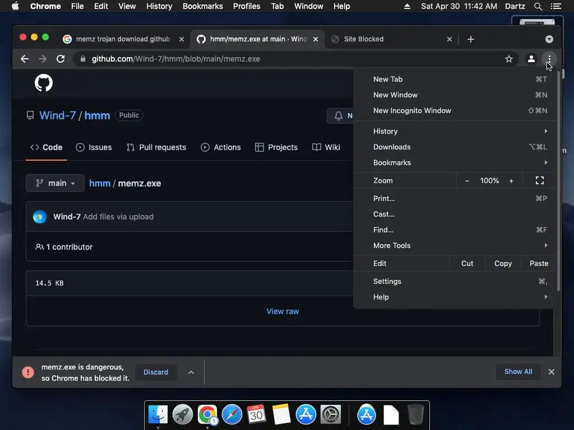Viewport: 574px width, 430px height.
Task: Open the Trash in the dock
Action: coord(415,415)
